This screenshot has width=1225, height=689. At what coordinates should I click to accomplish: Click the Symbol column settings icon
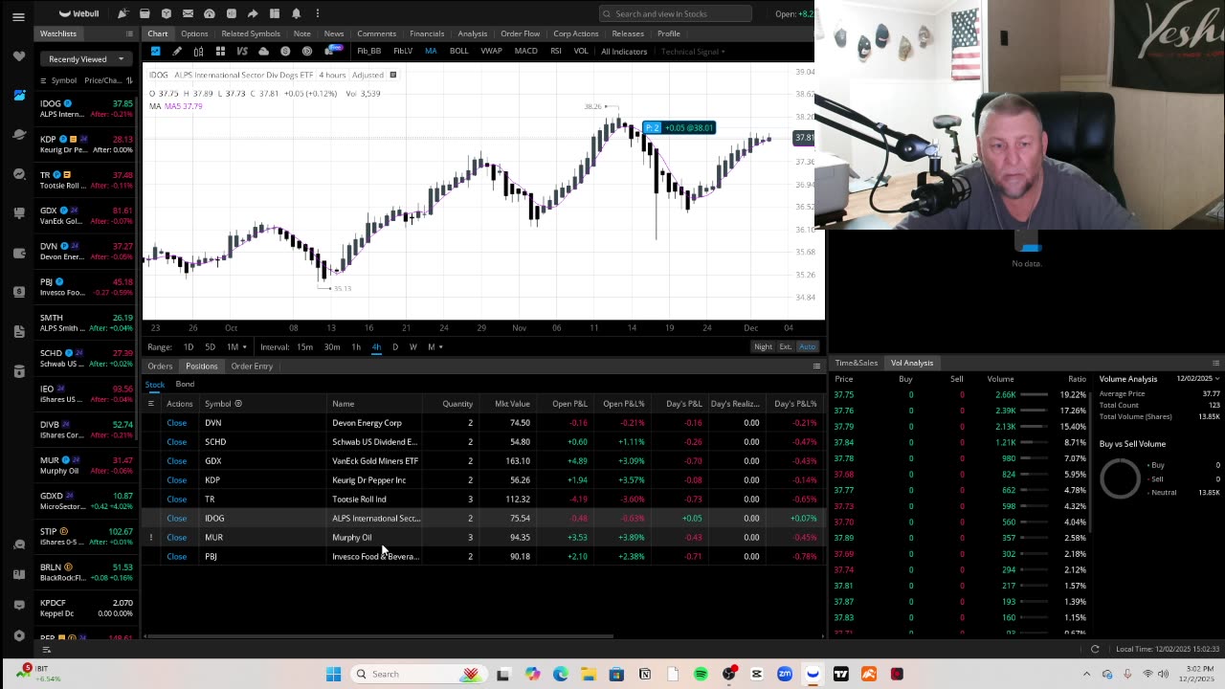[238, 404]
